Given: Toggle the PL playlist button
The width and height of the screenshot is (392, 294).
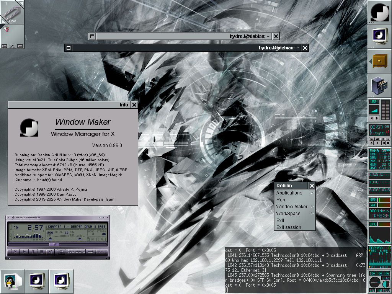Looking at the screenshot, I should [x=102, y=239].
